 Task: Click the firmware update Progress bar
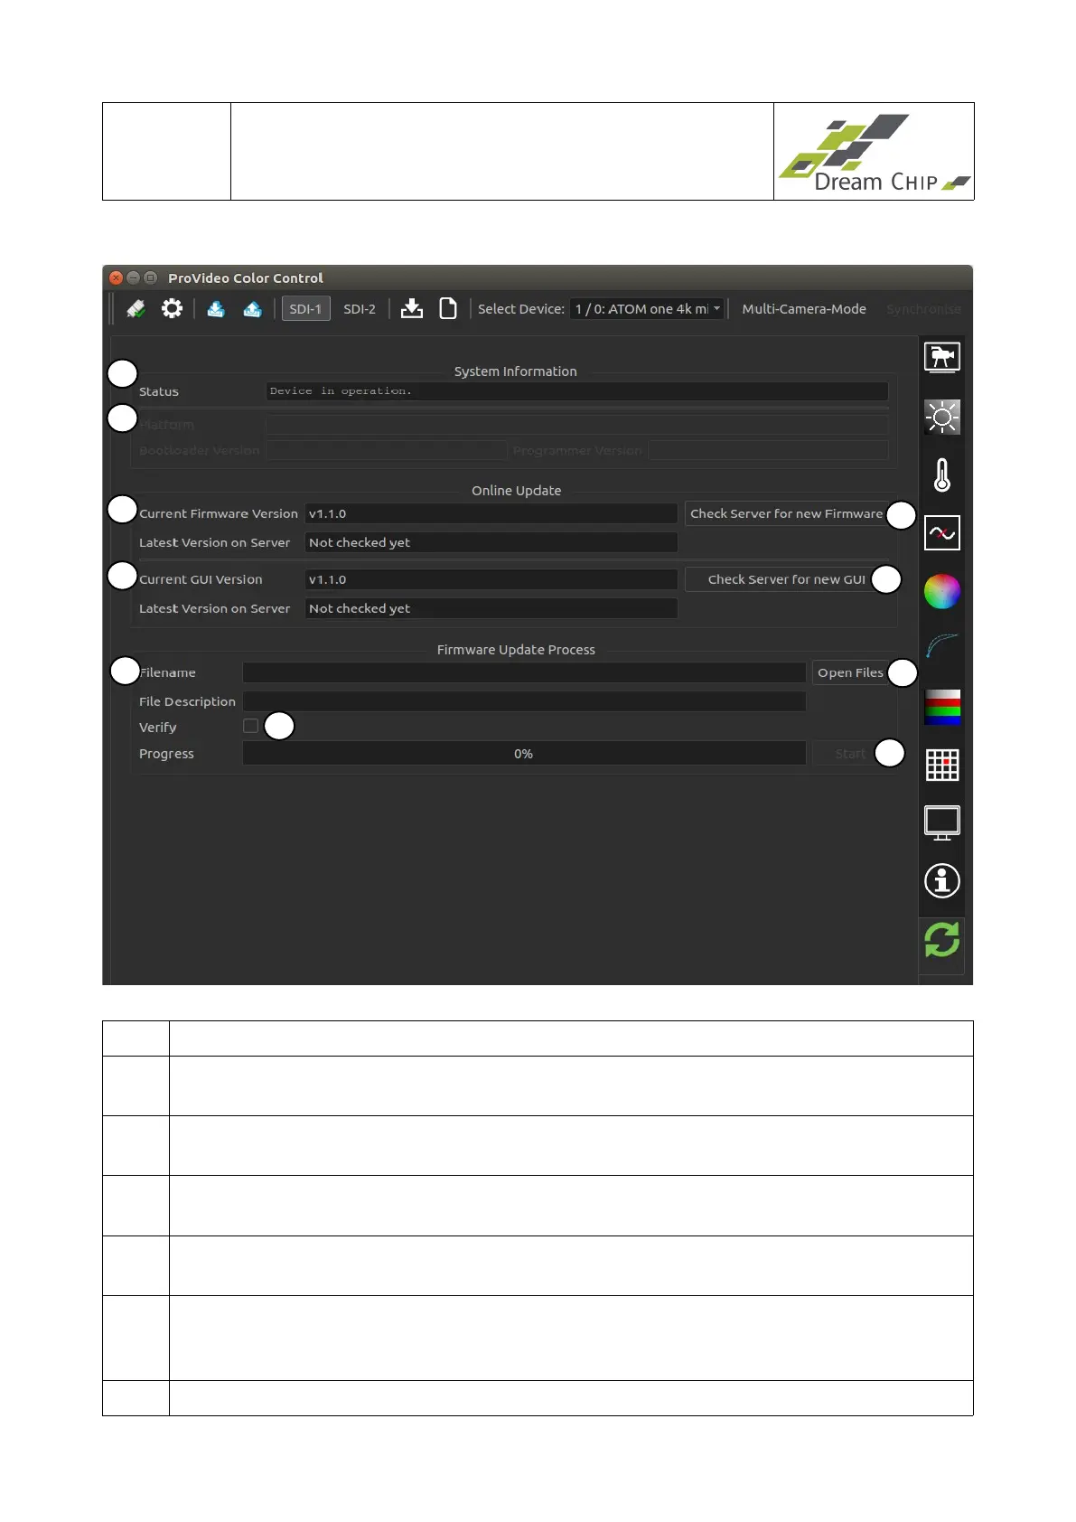coord(524,754)
